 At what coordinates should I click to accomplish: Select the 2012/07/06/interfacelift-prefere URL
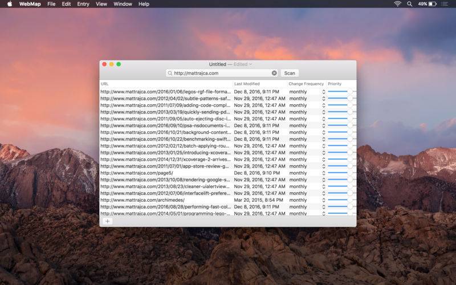pyautogui.click(x=165, y=193)
